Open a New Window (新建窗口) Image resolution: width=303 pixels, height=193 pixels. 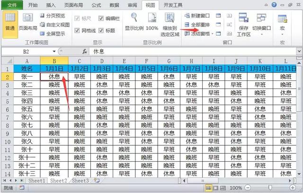click(x=197, y=16)
